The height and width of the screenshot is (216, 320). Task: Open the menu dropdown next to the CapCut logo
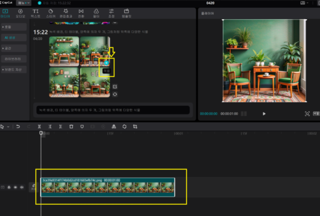(23, 3)
